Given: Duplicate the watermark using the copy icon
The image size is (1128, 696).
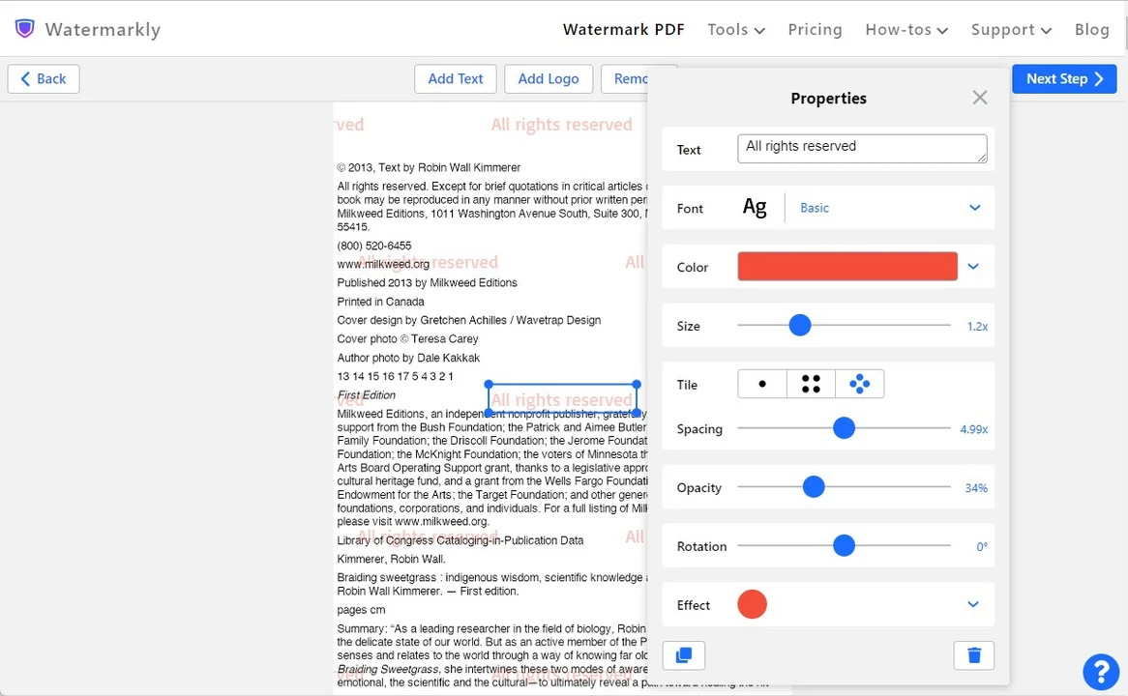Looking at the screenshot, I should pyautogui.click(x=683, y=655).
